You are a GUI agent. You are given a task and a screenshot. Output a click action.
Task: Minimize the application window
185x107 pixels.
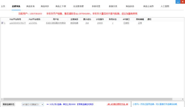coord(178,2)
